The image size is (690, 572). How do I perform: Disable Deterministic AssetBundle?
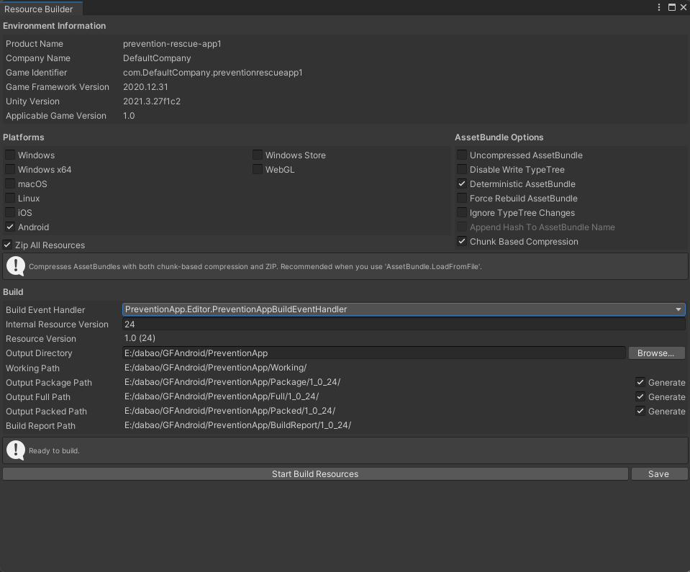[x=461, y=183]
